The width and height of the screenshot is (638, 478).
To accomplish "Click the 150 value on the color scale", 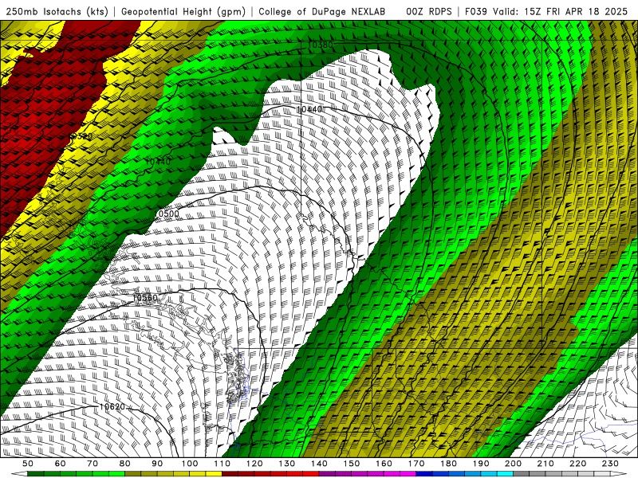I will point(352,464).
